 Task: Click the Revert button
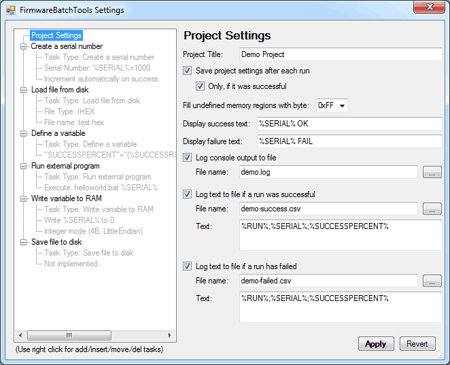(x=417, y=344)
